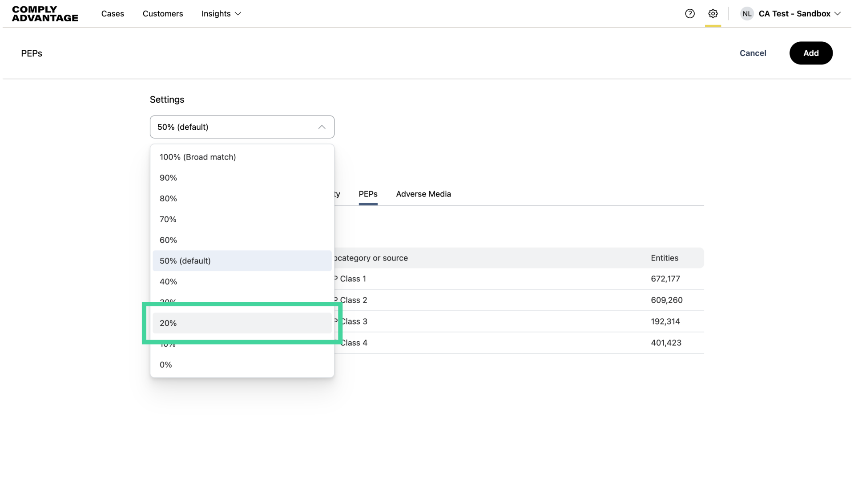Select the 40% option
The width and height of the screenshot is (854, 480).
tap(169, 282)
